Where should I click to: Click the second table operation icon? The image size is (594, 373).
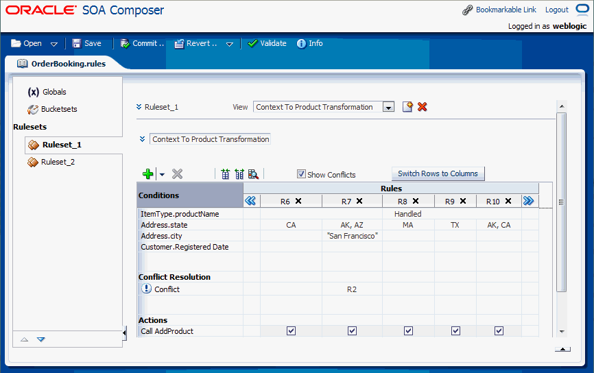(239, 173)
